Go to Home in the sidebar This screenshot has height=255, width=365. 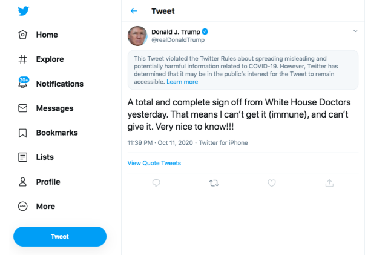(x=47, y=35)
